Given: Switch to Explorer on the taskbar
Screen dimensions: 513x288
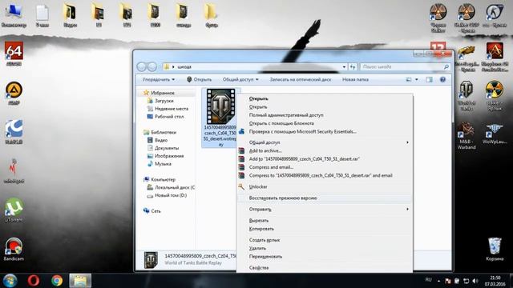Looking at the screenshot, I should [80, 281].
